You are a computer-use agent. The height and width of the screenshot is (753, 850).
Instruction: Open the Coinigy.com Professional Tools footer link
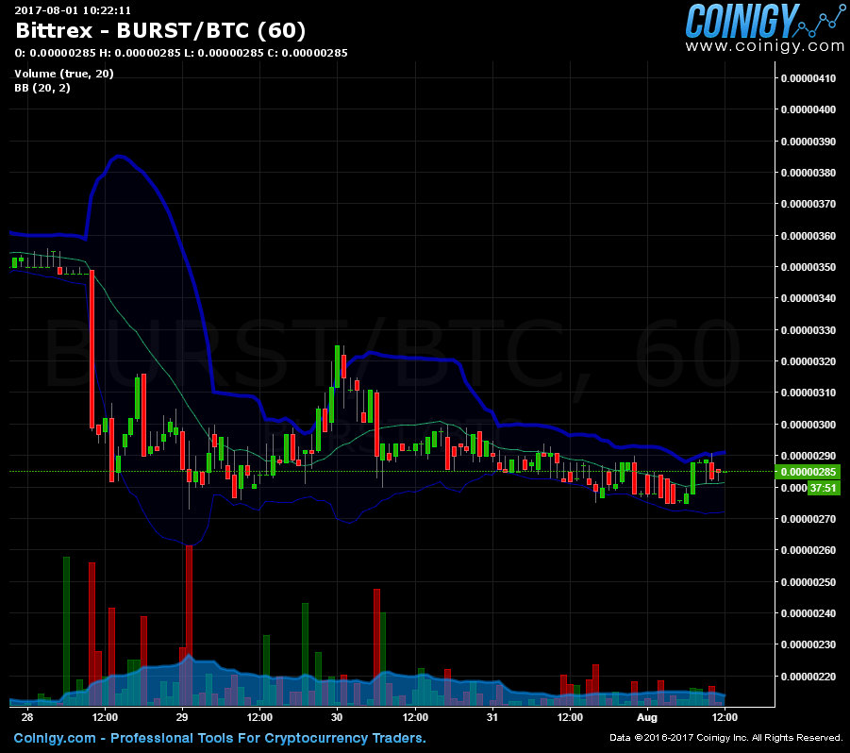point(220,738)
